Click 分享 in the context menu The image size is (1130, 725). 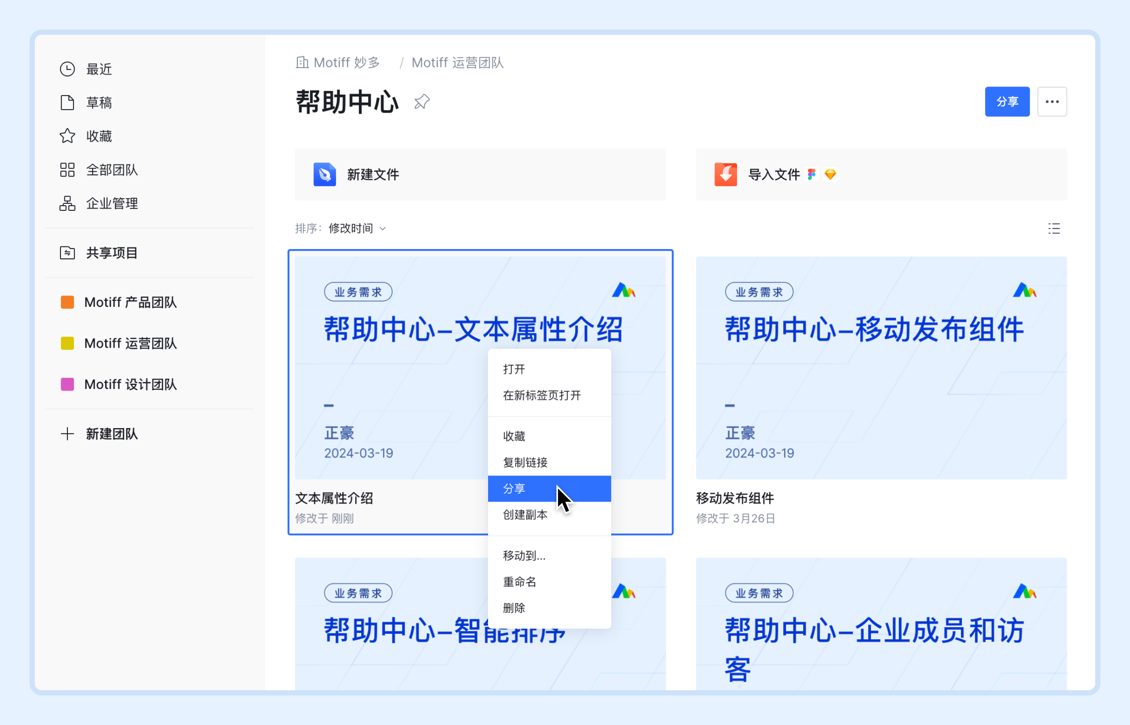[x=549, y=489]
